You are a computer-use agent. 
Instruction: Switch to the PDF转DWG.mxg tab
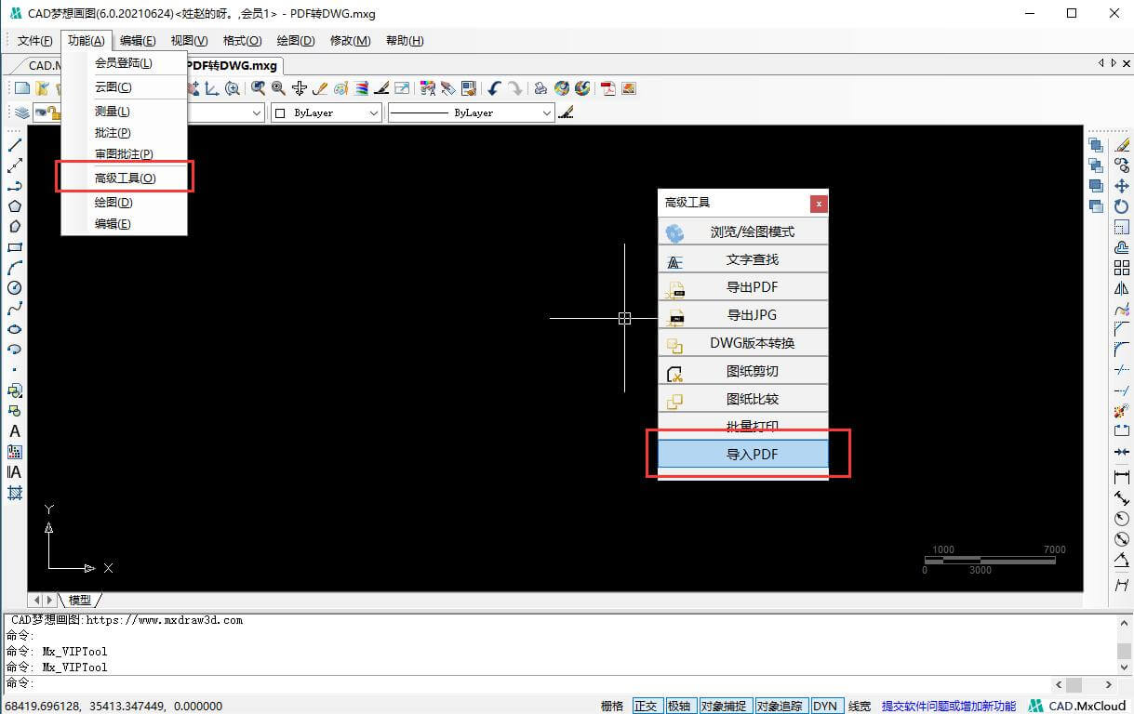(x=233, y=65)
